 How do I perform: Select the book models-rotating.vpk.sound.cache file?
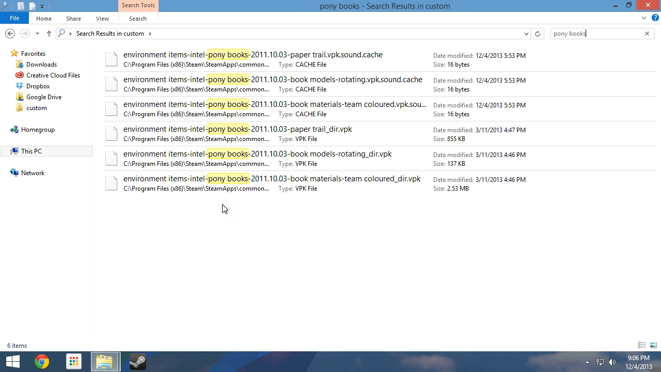point(380,84)
